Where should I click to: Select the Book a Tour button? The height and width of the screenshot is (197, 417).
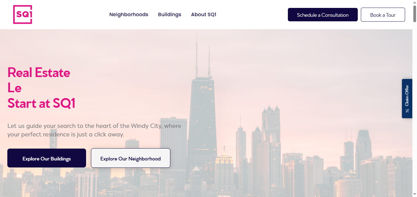coord(383,15)
